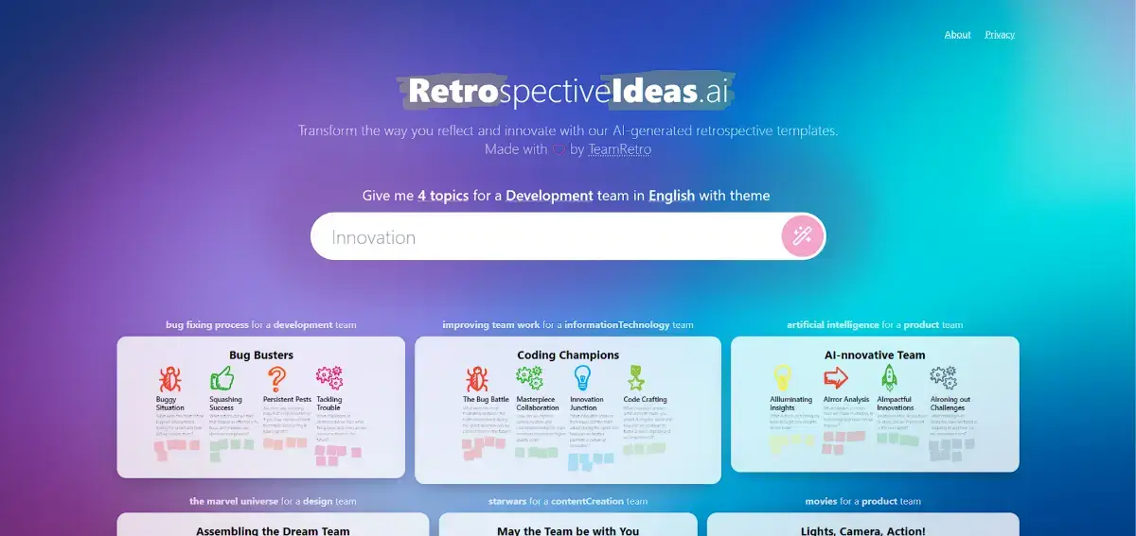This screenshot has width=1136, height=536.
Task: Click the 'AIrror Analysis' topic title
Action: point(846,400)
